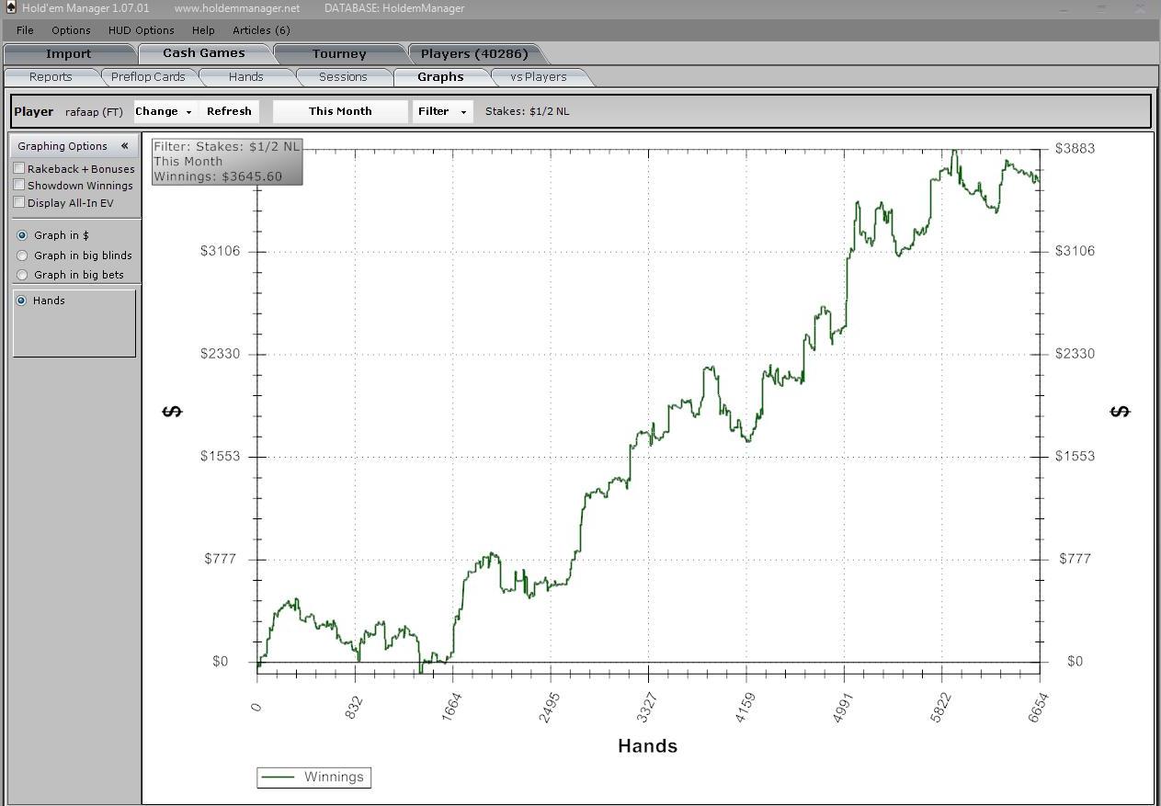Click the Filter summary tooltip box on graph

coord(227,162)
